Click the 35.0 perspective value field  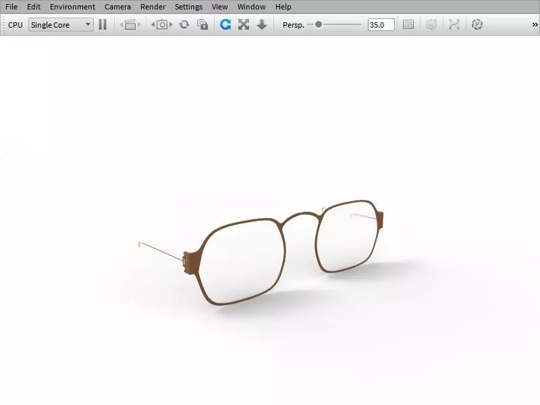tap(381, 25)
